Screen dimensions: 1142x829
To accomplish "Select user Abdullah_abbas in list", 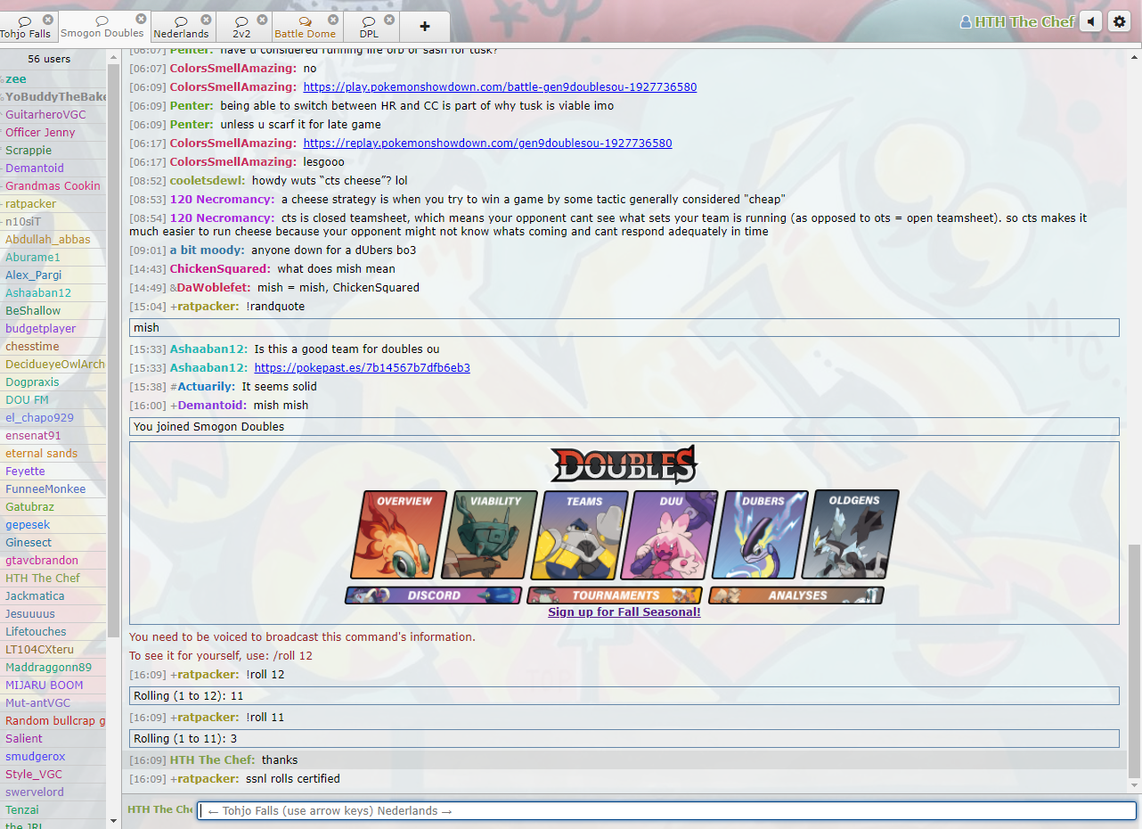I will pos(53,240).
